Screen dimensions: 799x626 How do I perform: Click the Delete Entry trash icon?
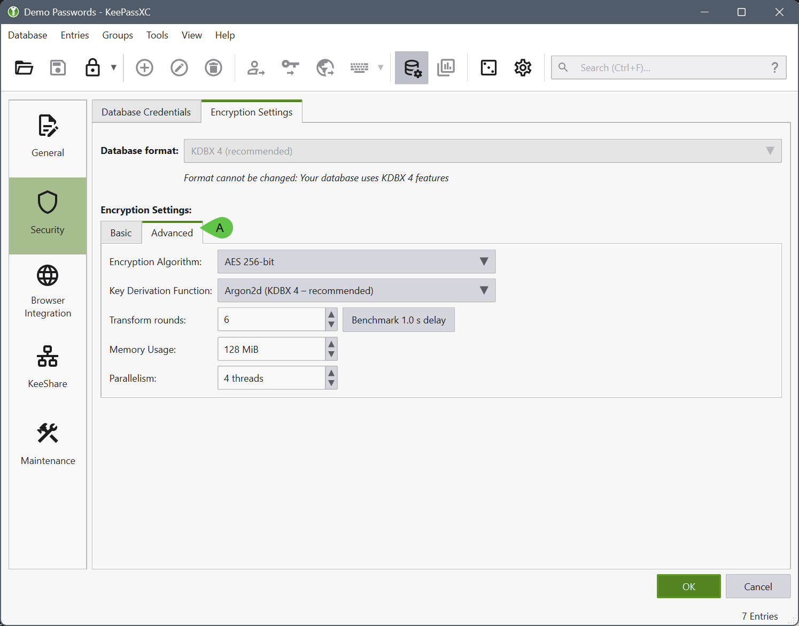(213, 68)
